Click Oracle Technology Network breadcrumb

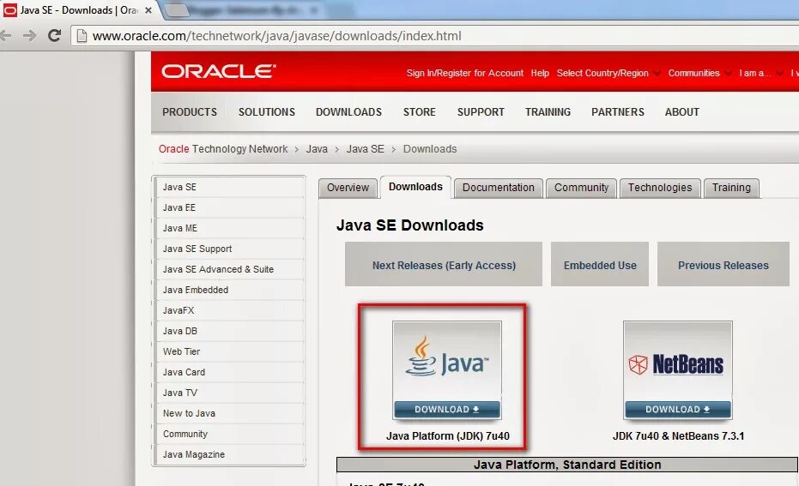point(222,149)
